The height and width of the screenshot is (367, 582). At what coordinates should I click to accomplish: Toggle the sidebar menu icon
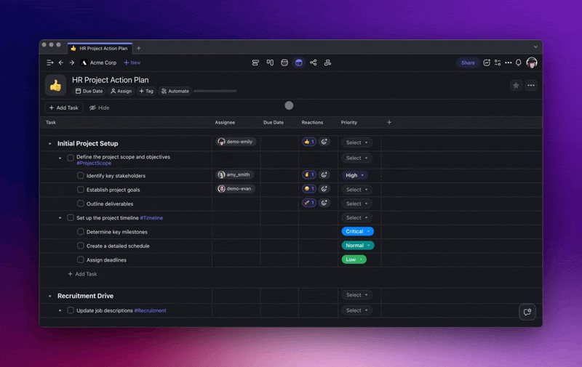tap(49, 62)
